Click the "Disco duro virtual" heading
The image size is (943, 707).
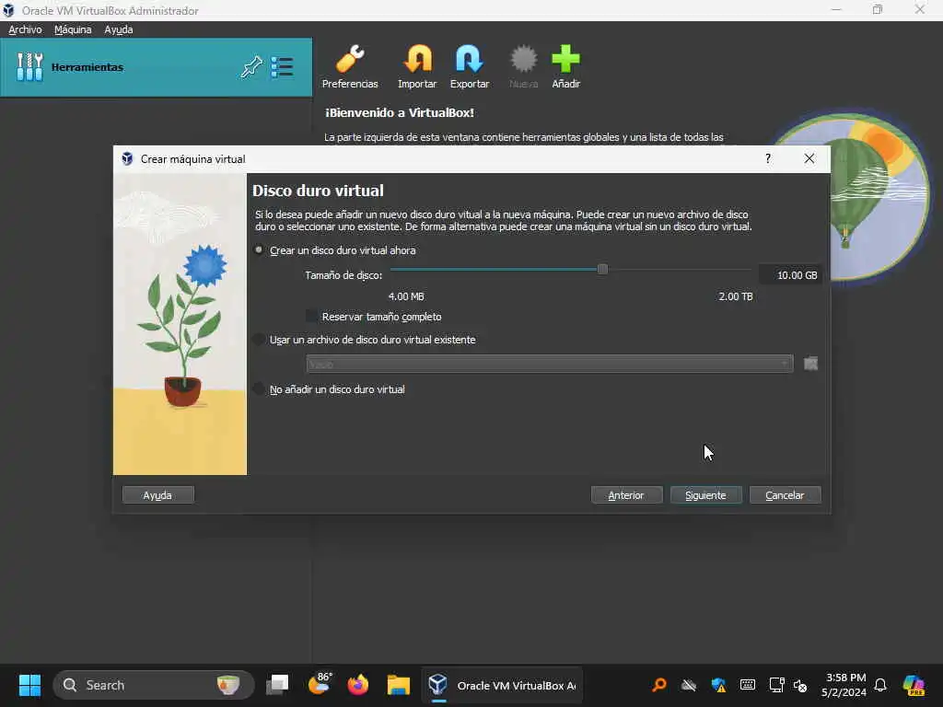coord(318,191)
